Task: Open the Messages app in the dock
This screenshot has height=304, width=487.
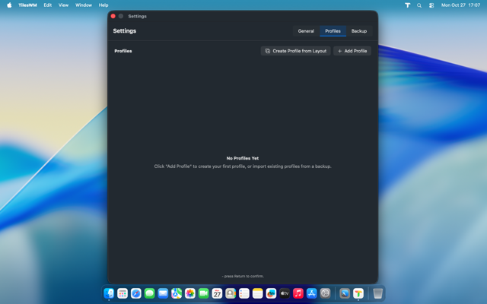Action: pos(150,293)
